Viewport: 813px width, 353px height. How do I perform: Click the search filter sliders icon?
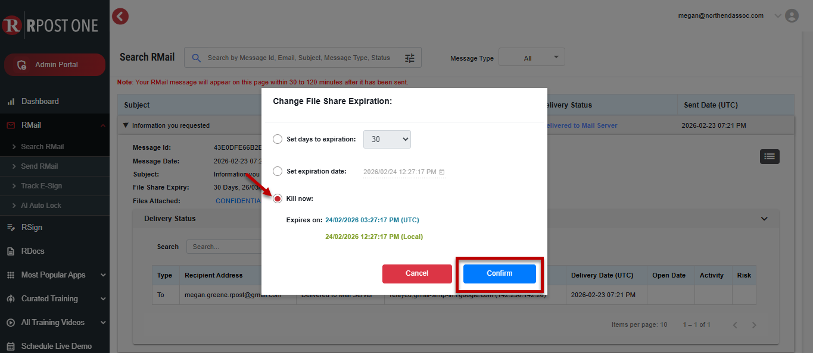coord(410,58)
